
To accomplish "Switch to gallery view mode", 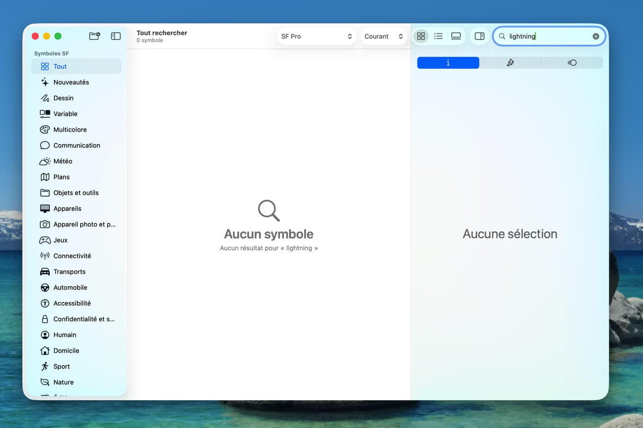I will 456,36.
